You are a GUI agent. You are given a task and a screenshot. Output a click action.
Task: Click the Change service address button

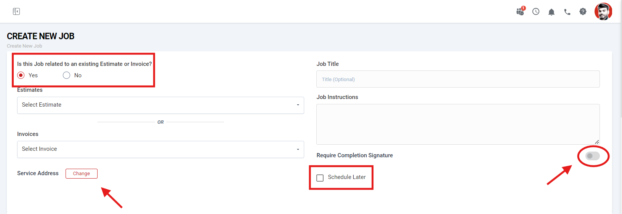[82, 174]
